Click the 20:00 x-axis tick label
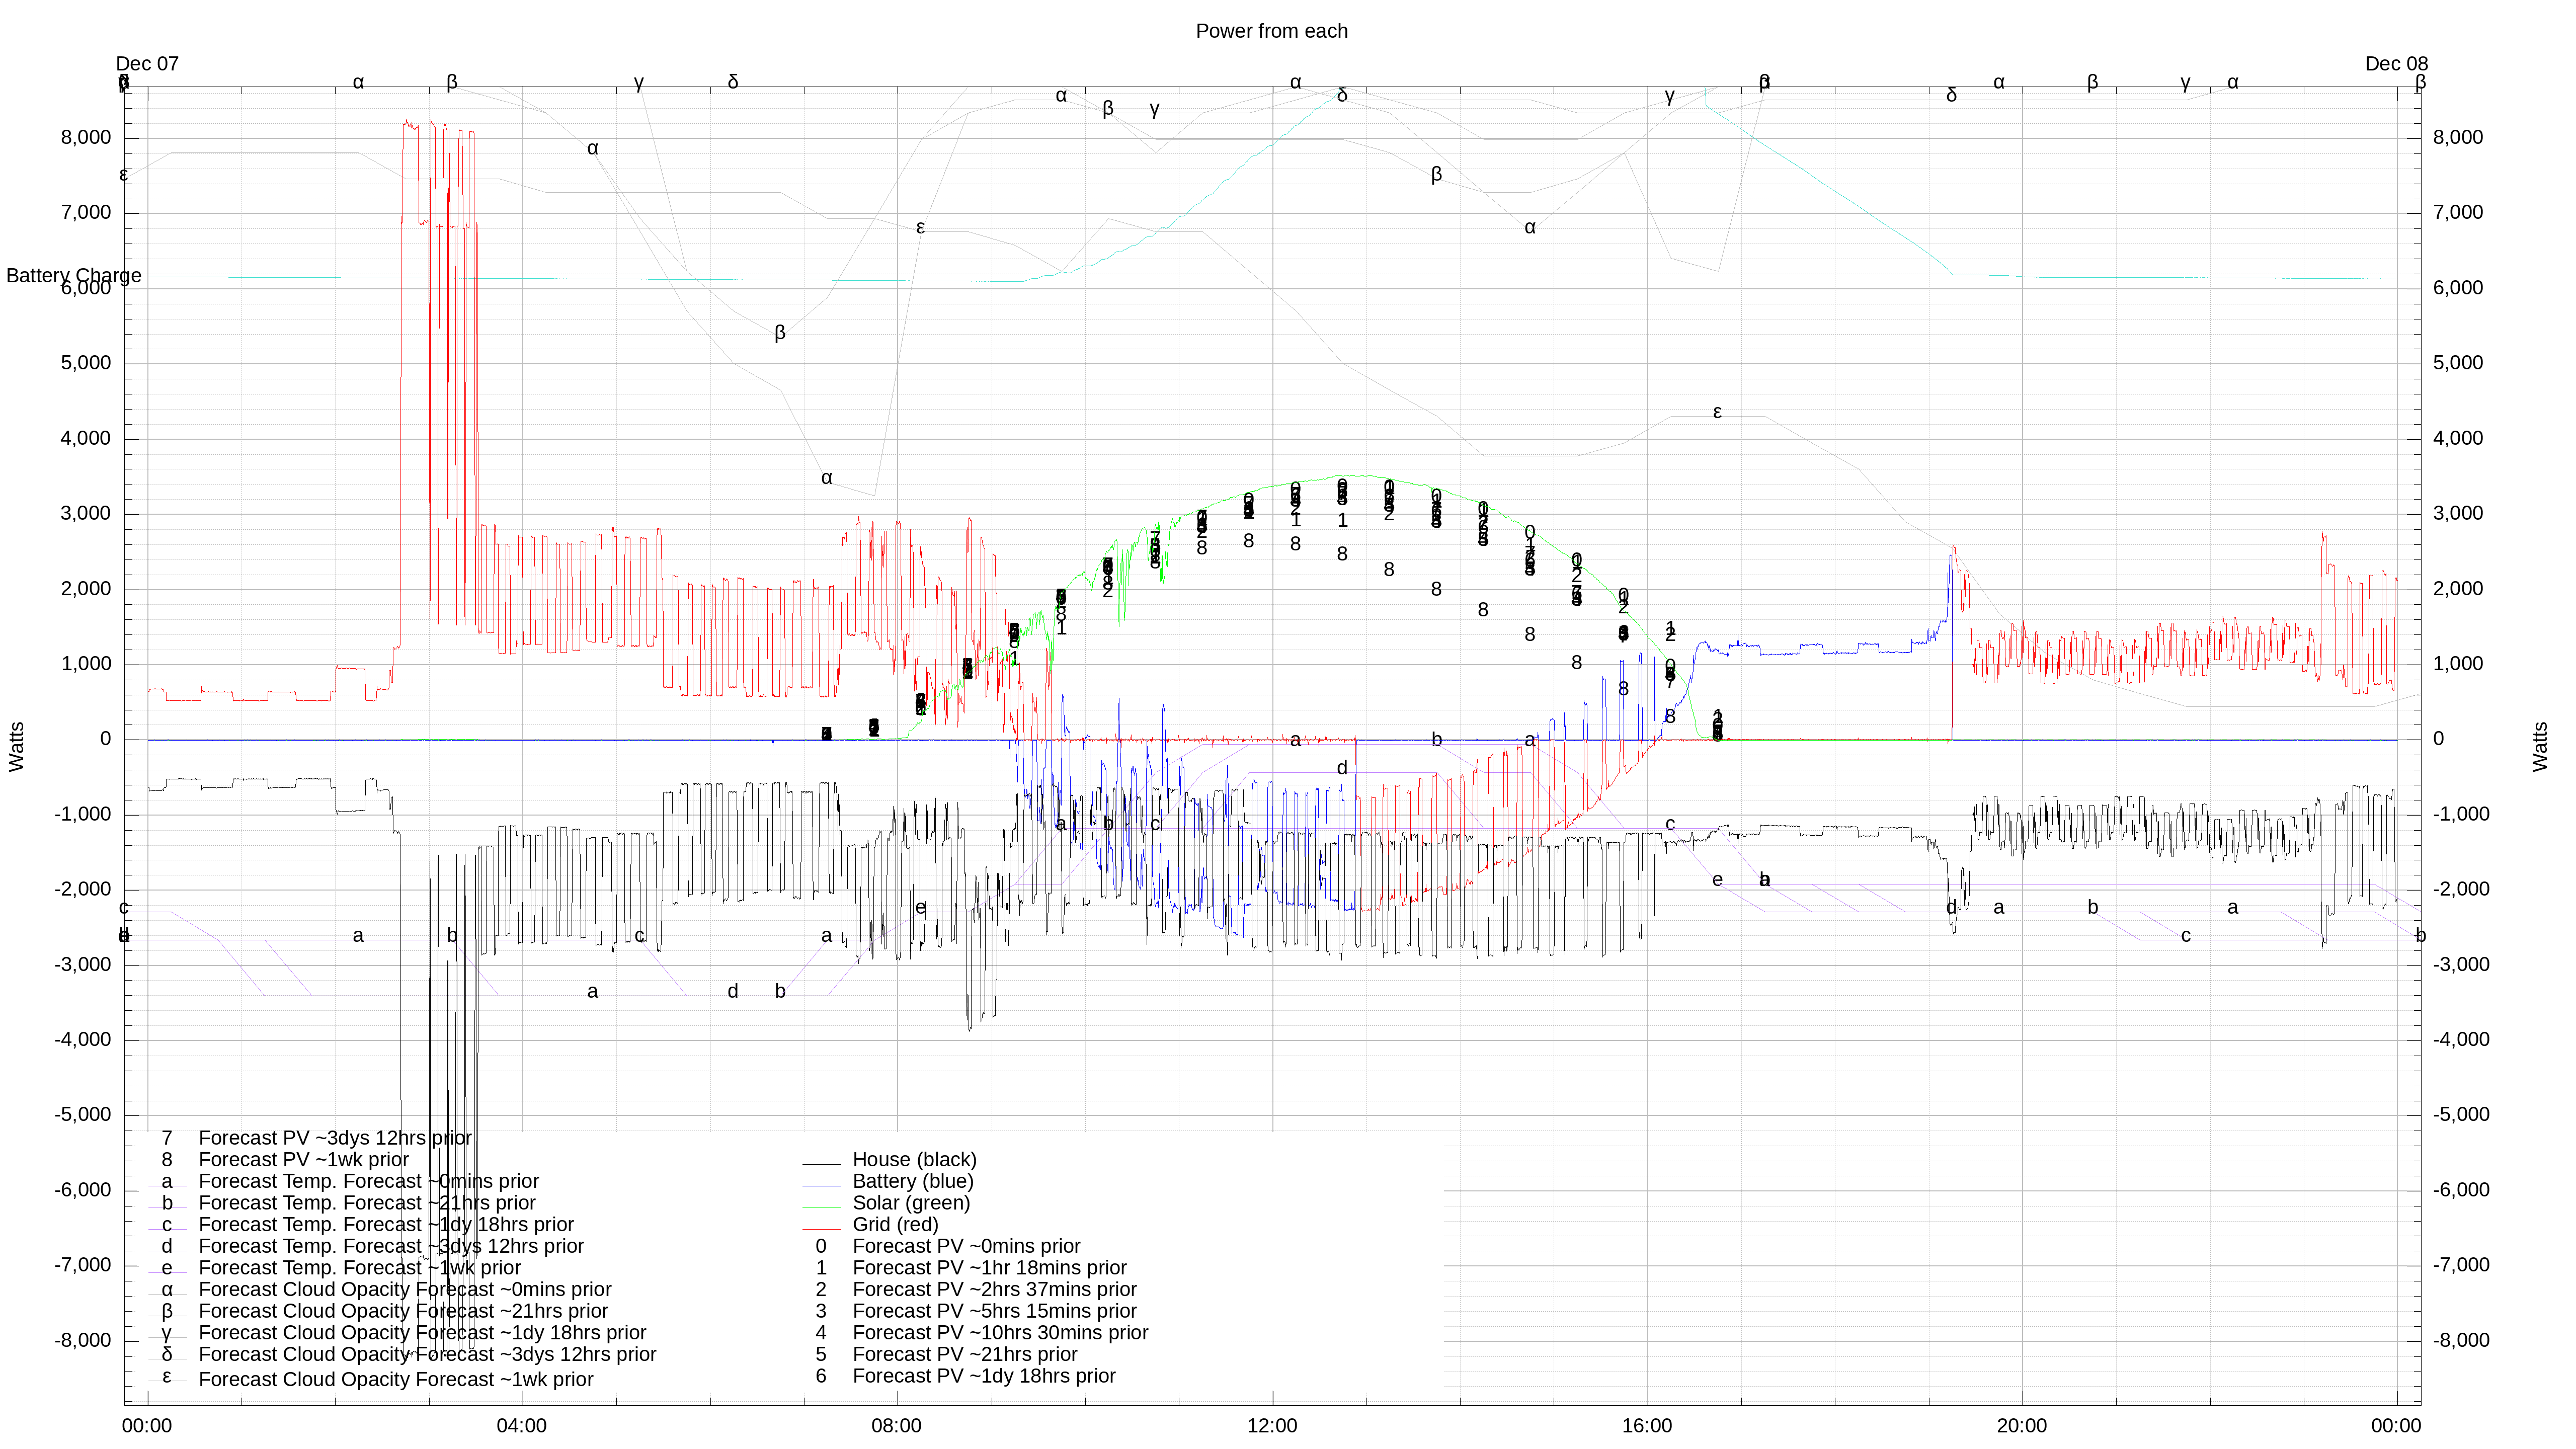Viewport: 2576px width, 1449px height. [2022, 1426]
